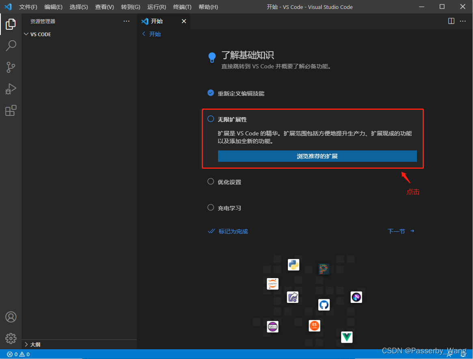The width and height of the screenshot is (473, 359).
Task: Close the 开始 tab
Action: [x=184, y=21]
